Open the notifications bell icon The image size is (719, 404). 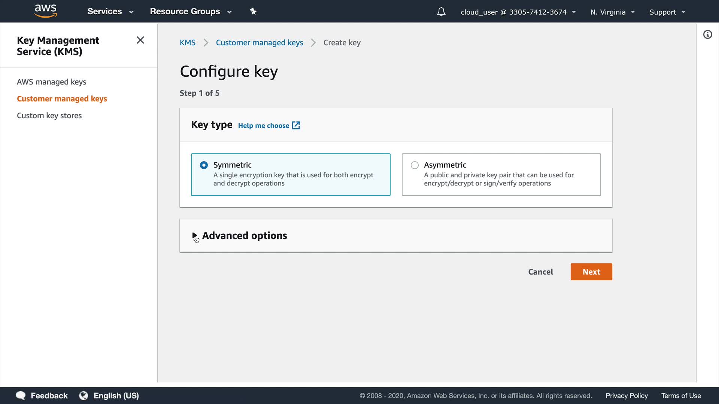point(441,12)
